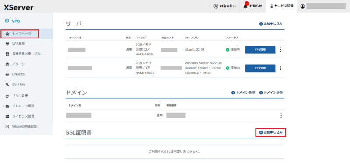The image size is (350, 166).
Task: Click the ステータス column header
Action: 232,38
